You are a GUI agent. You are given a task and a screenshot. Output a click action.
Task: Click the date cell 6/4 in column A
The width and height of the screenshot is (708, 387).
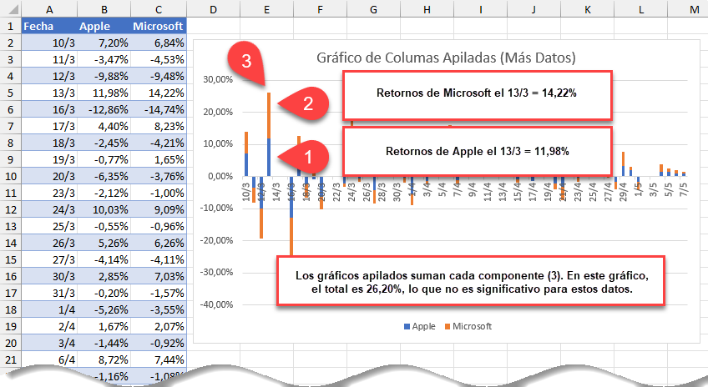[x=48, y=360]
